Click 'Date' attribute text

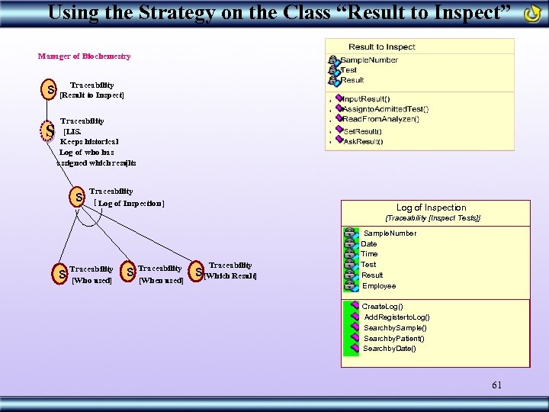[369, 244]
